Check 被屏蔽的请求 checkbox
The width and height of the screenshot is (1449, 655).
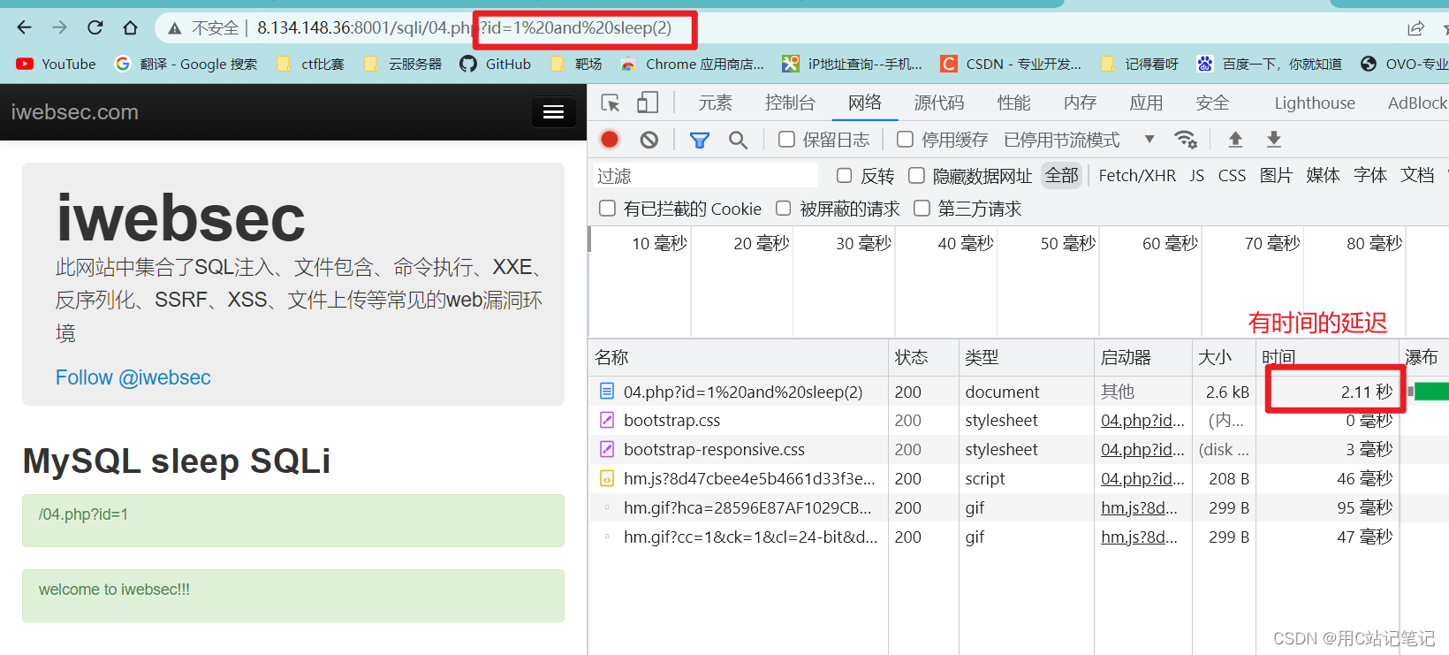[783, 209]
